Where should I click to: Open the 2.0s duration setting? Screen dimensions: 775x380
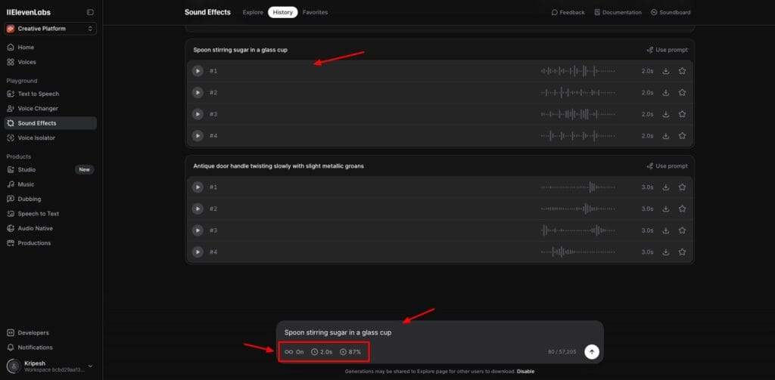(322, 352)
